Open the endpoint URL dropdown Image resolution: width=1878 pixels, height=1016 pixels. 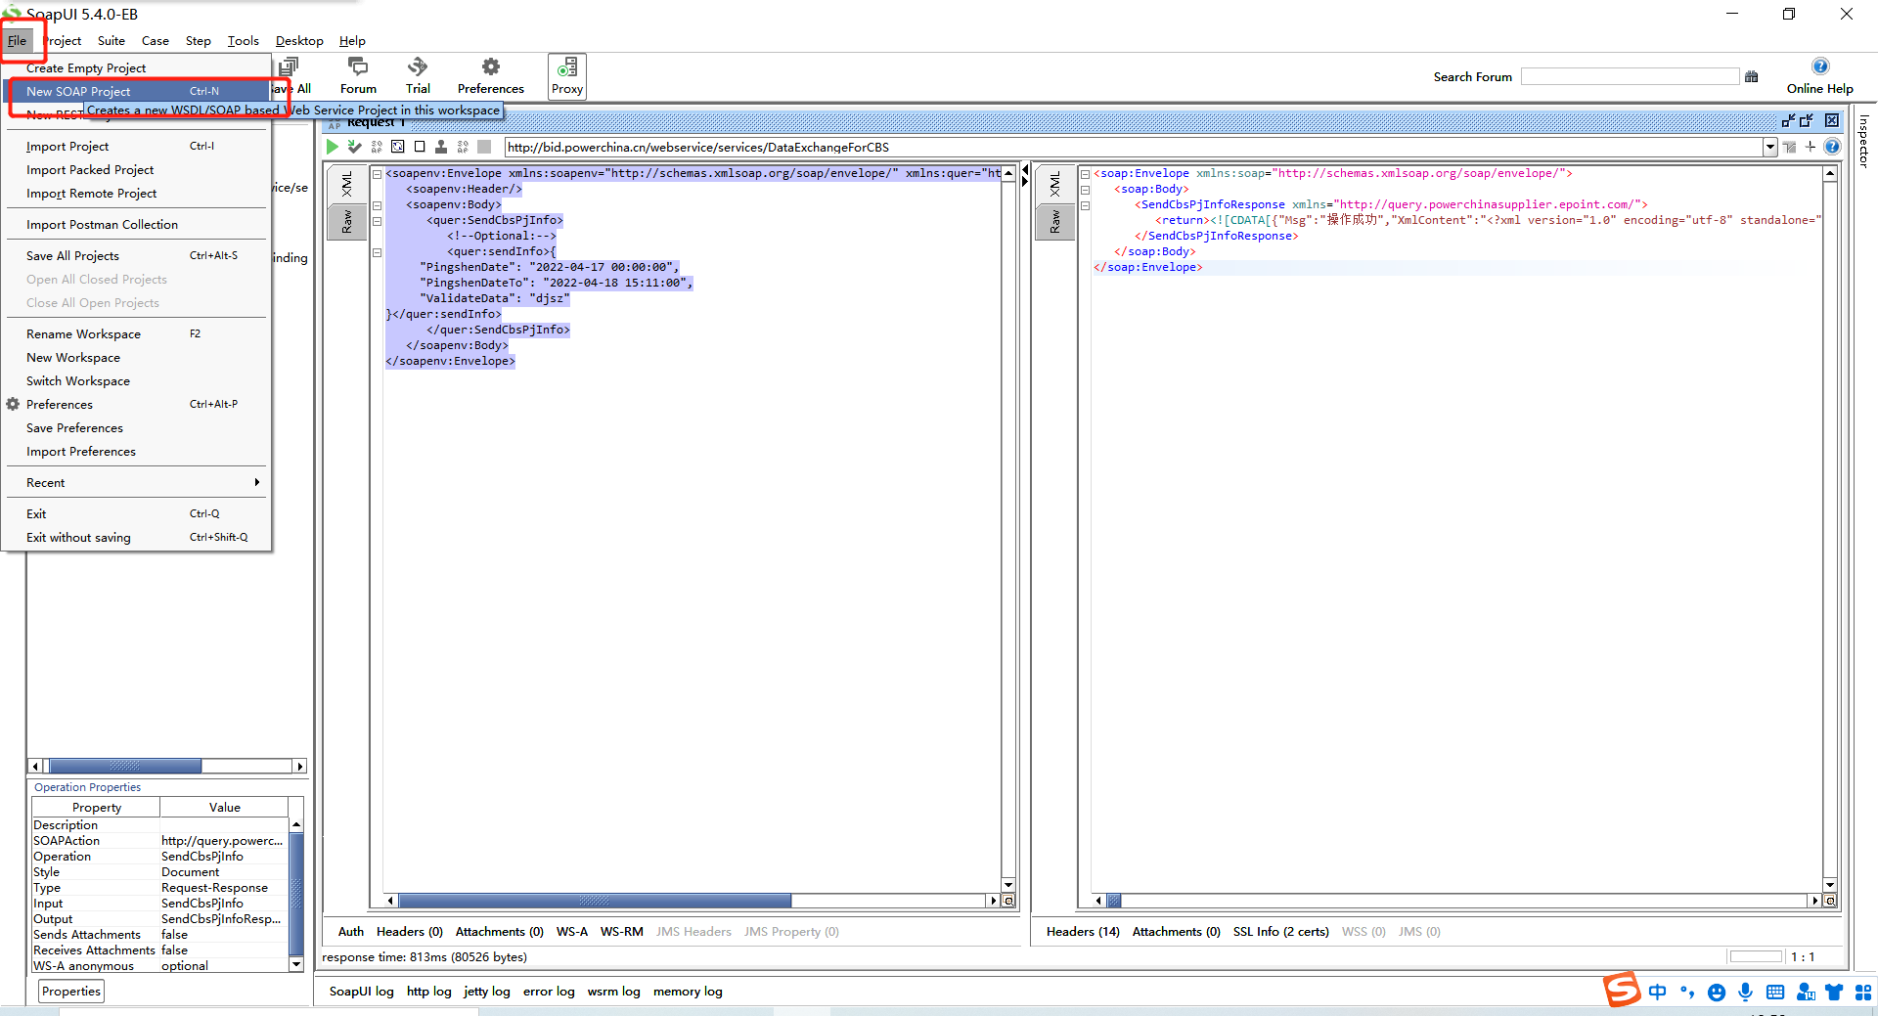(1770, 147)
